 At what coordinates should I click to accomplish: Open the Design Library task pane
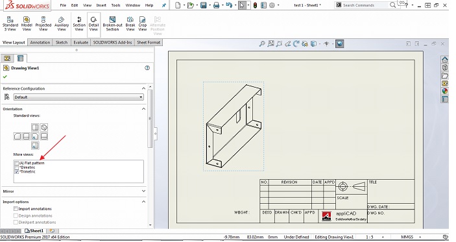tap(445, 67)
